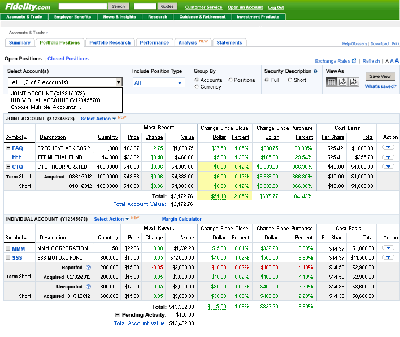Select the second chart view icon under View As

point(343,82)
